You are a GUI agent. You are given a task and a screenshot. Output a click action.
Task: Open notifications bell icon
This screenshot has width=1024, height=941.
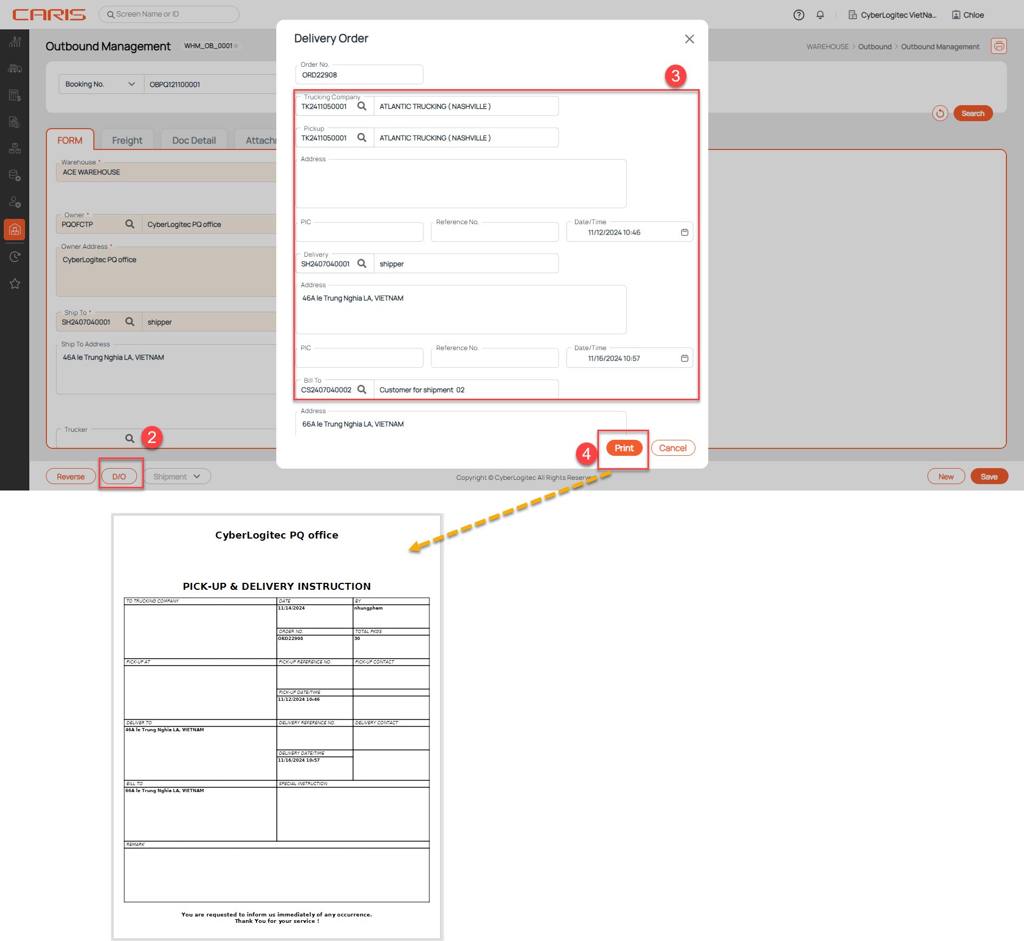[x=820, y=15]
